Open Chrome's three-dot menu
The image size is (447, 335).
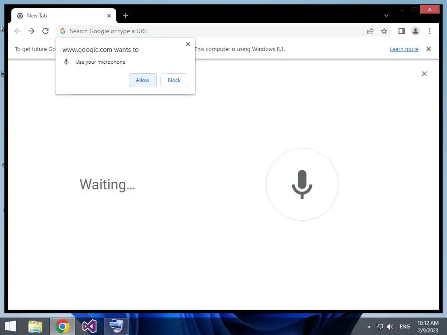tap(430, 31)
